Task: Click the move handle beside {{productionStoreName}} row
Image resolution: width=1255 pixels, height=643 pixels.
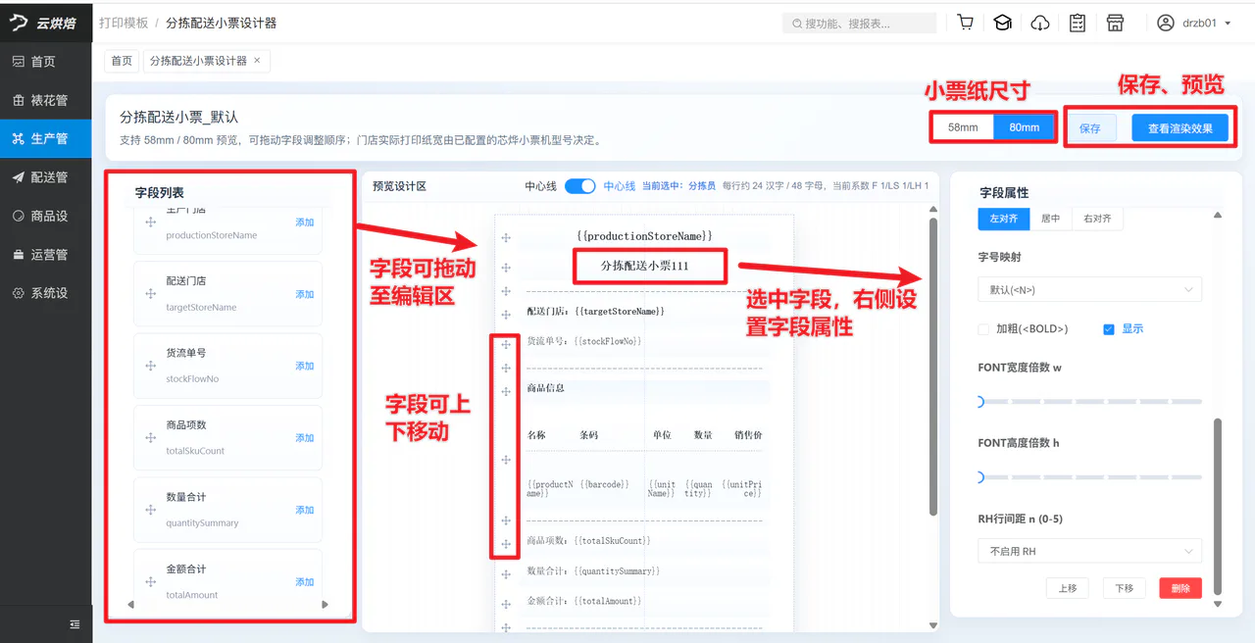Action: (x=506, y=238)
